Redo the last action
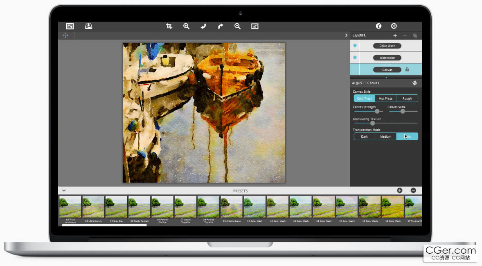The width and height of the screenshot is (482, 266). point(221,26)
